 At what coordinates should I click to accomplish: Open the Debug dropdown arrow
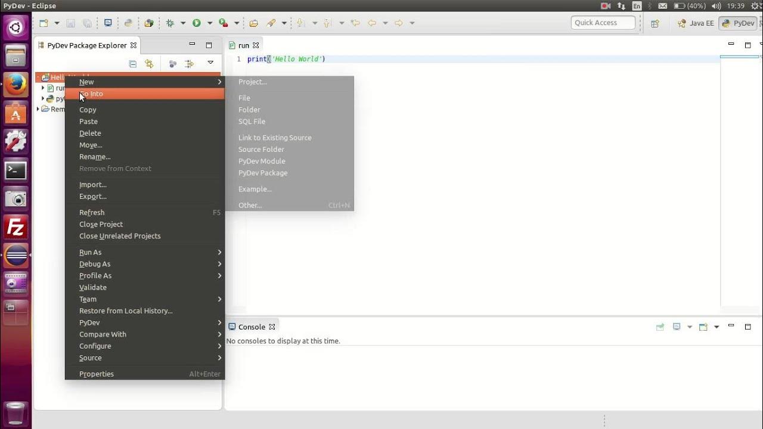(x=183, y=23)
